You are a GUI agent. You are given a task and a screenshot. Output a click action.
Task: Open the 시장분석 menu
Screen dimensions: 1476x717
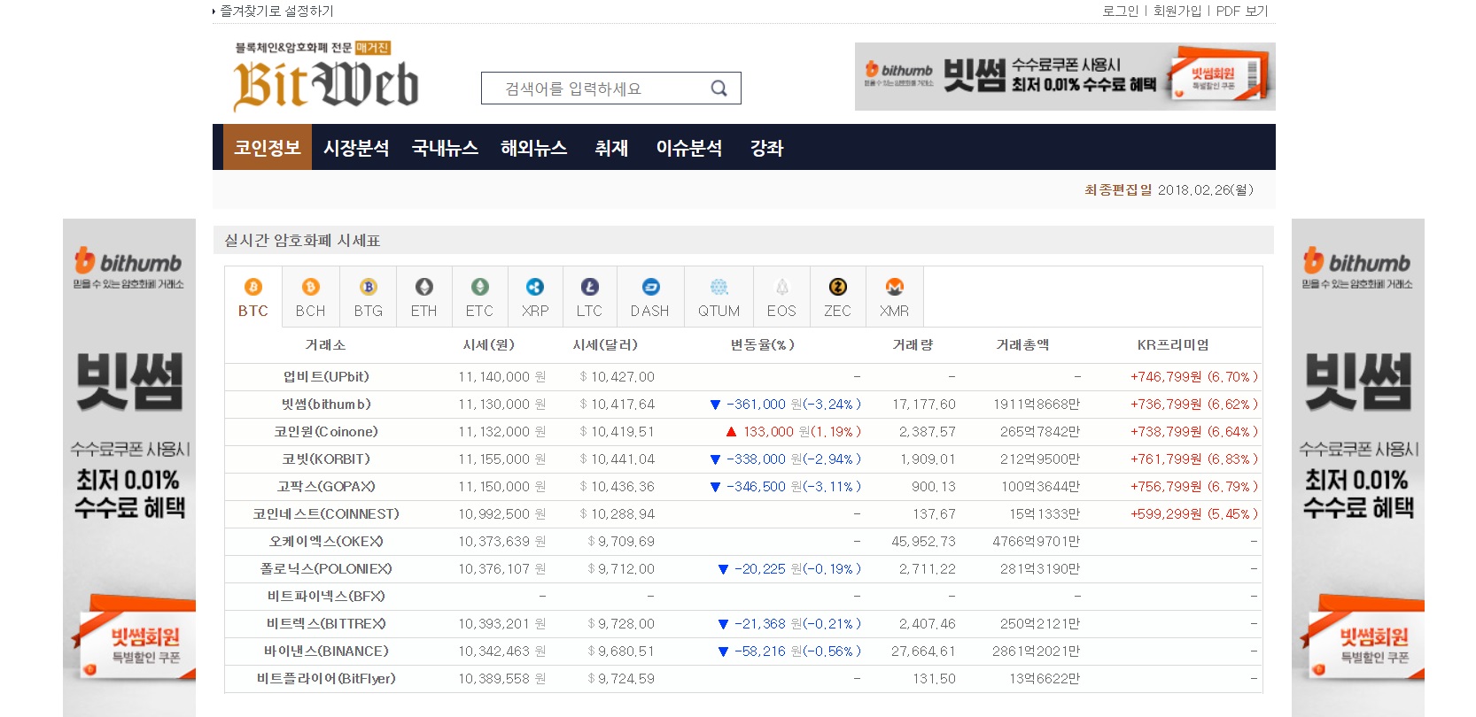(x=356, y=148)
